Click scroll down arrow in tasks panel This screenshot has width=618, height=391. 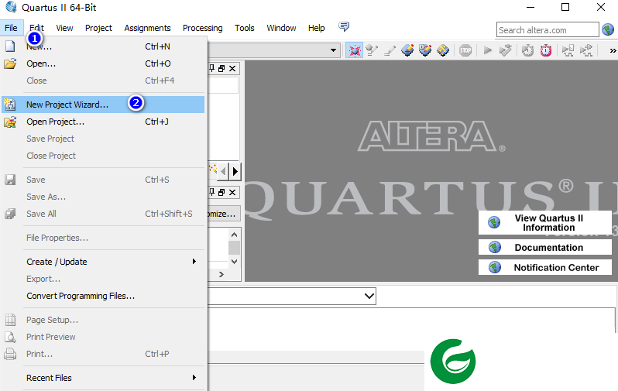click(x=234, y=262)
